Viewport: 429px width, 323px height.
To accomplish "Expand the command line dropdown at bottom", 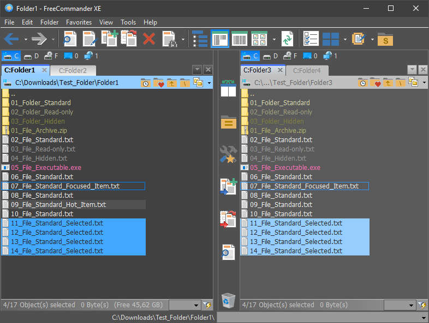I will (424, 318).
